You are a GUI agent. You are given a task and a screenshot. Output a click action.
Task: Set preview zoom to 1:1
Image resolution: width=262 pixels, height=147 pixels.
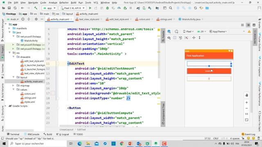click(x=246, y=114)
